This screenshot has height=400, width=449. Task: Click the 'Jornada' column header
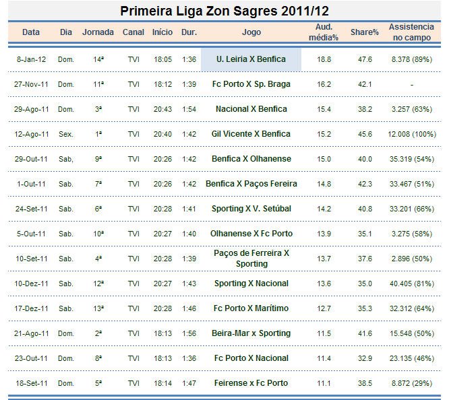coord(98,32)
